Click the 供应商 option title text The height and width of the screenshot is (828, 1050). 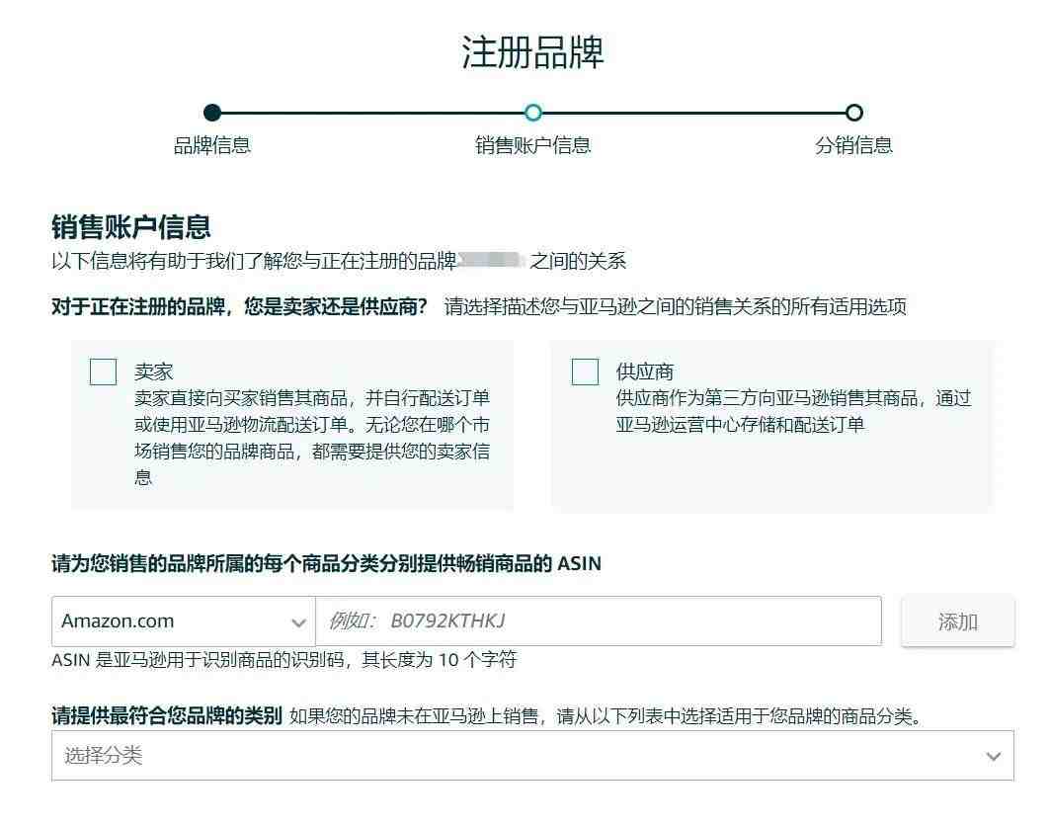click(644, 372)
